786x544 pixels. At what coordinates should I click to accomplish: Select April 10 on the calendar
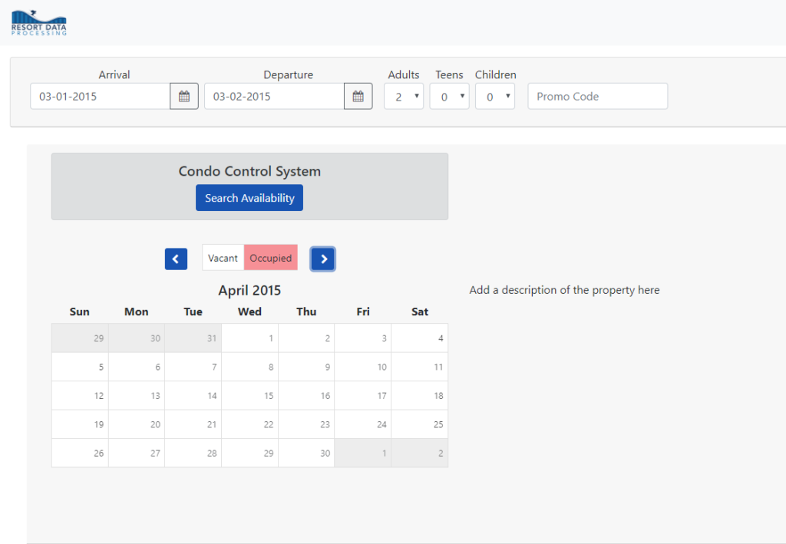click(x=363, y=367)
